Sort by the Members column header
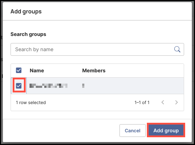Image resolution: width=195 pixels, height=145 pixels. [94, 71]
